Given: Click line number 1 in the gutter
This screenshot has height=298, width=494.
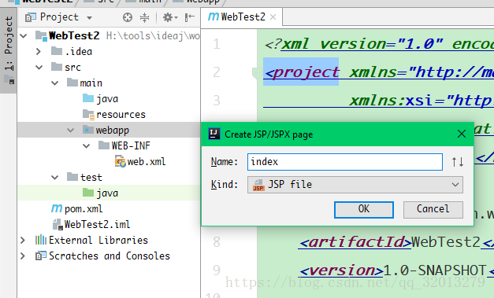Looking at the screenshot, I should 217,44.
